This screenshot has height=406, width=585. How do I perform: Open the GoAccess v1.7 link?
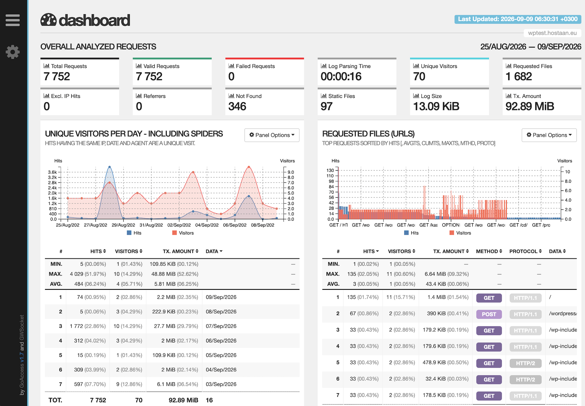[x=22, y=370]
